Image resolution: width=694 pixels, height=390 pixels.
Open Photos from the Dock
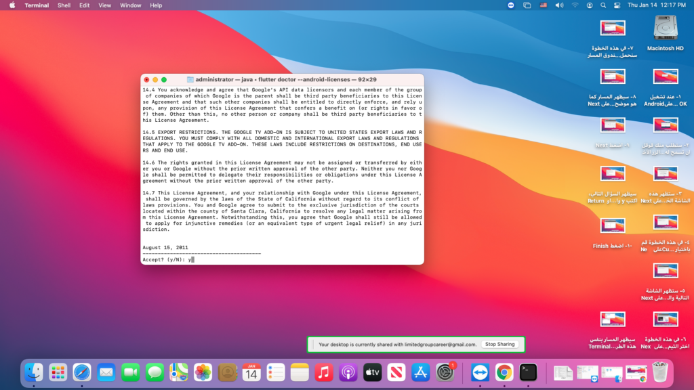pos(203,372)
